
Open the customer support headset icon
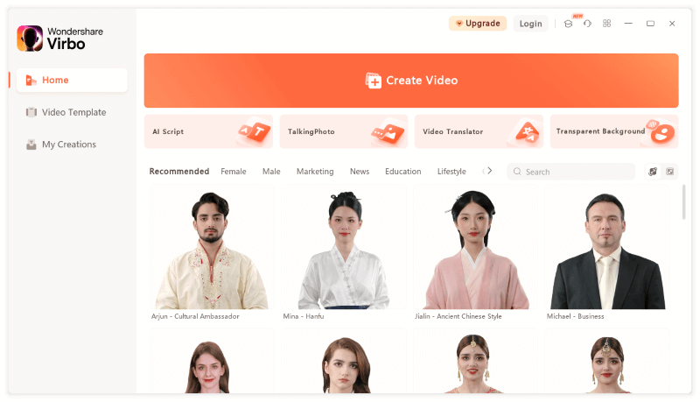point(587,24)
